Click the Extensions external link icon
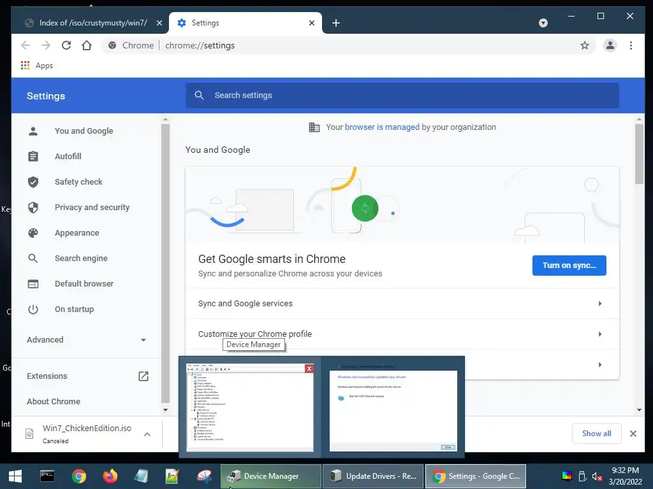Viewport: 653px width, 489px height. pyautogui.click(x=143, y=376)
